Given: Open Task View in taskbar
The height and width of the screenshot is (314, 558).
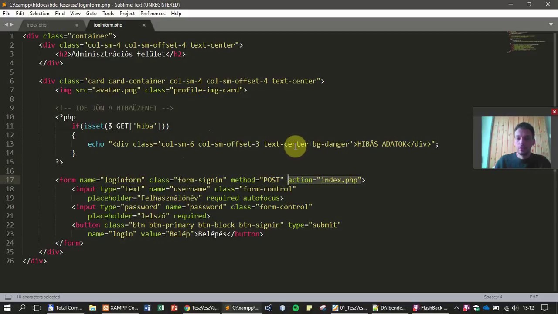Looking at the screenshot, I should coord(37,308).
